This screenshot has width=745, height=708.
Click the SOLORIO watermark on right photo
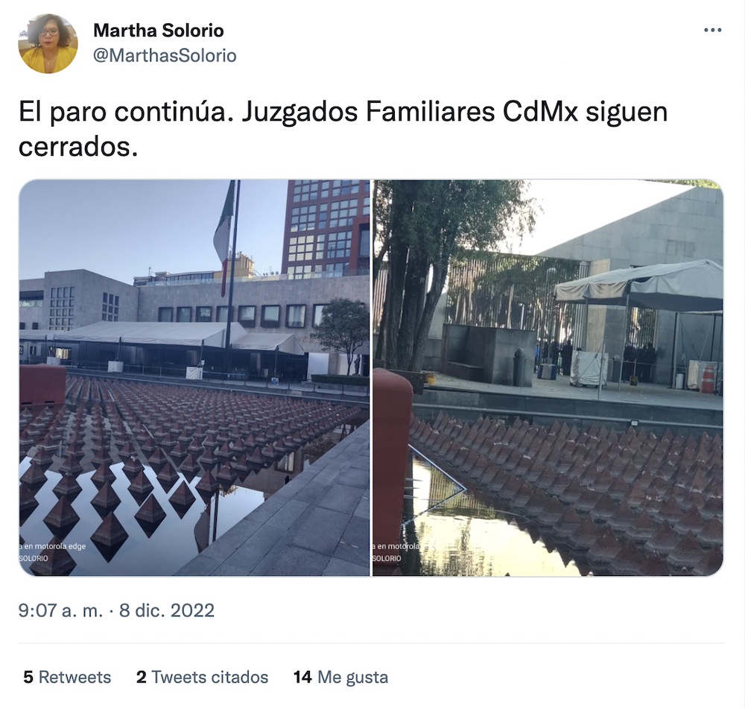click(386, 558)
